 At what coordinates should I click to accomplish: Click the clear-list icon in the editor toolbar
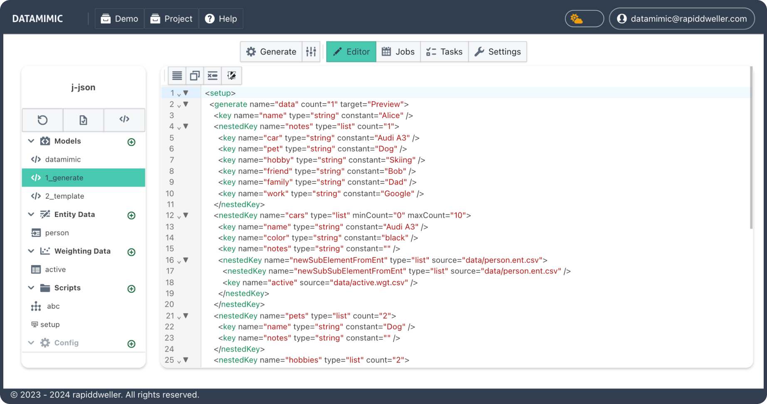point(213,76)
